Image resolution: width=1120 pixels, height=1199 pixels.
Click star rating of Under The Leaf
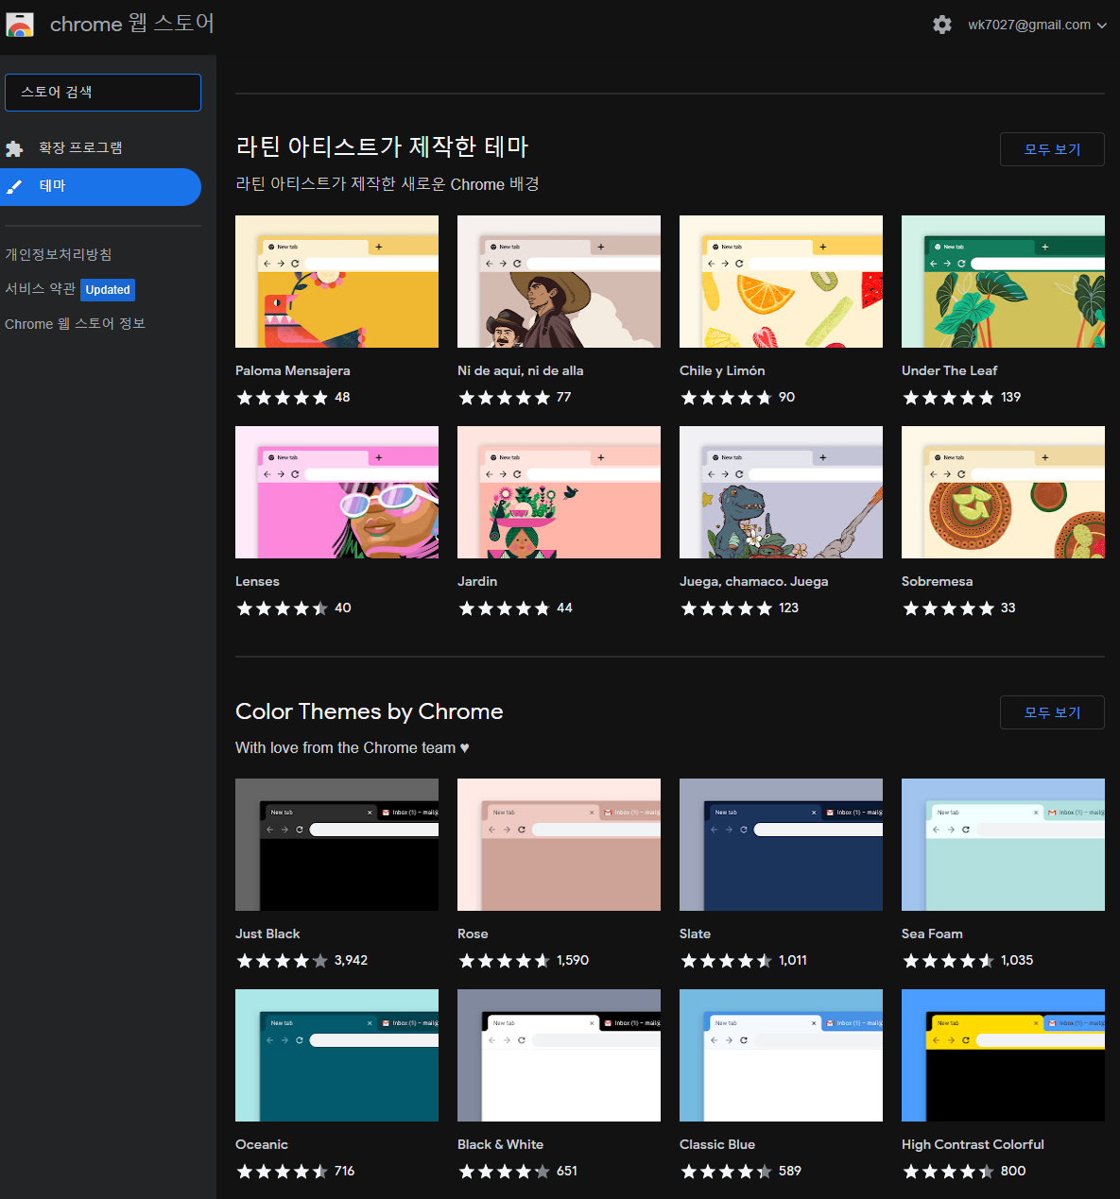tap(948, 398)
